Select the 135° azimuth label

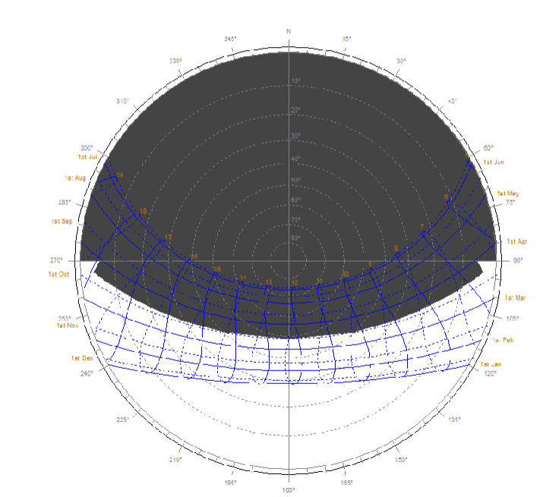coord(454,420)
